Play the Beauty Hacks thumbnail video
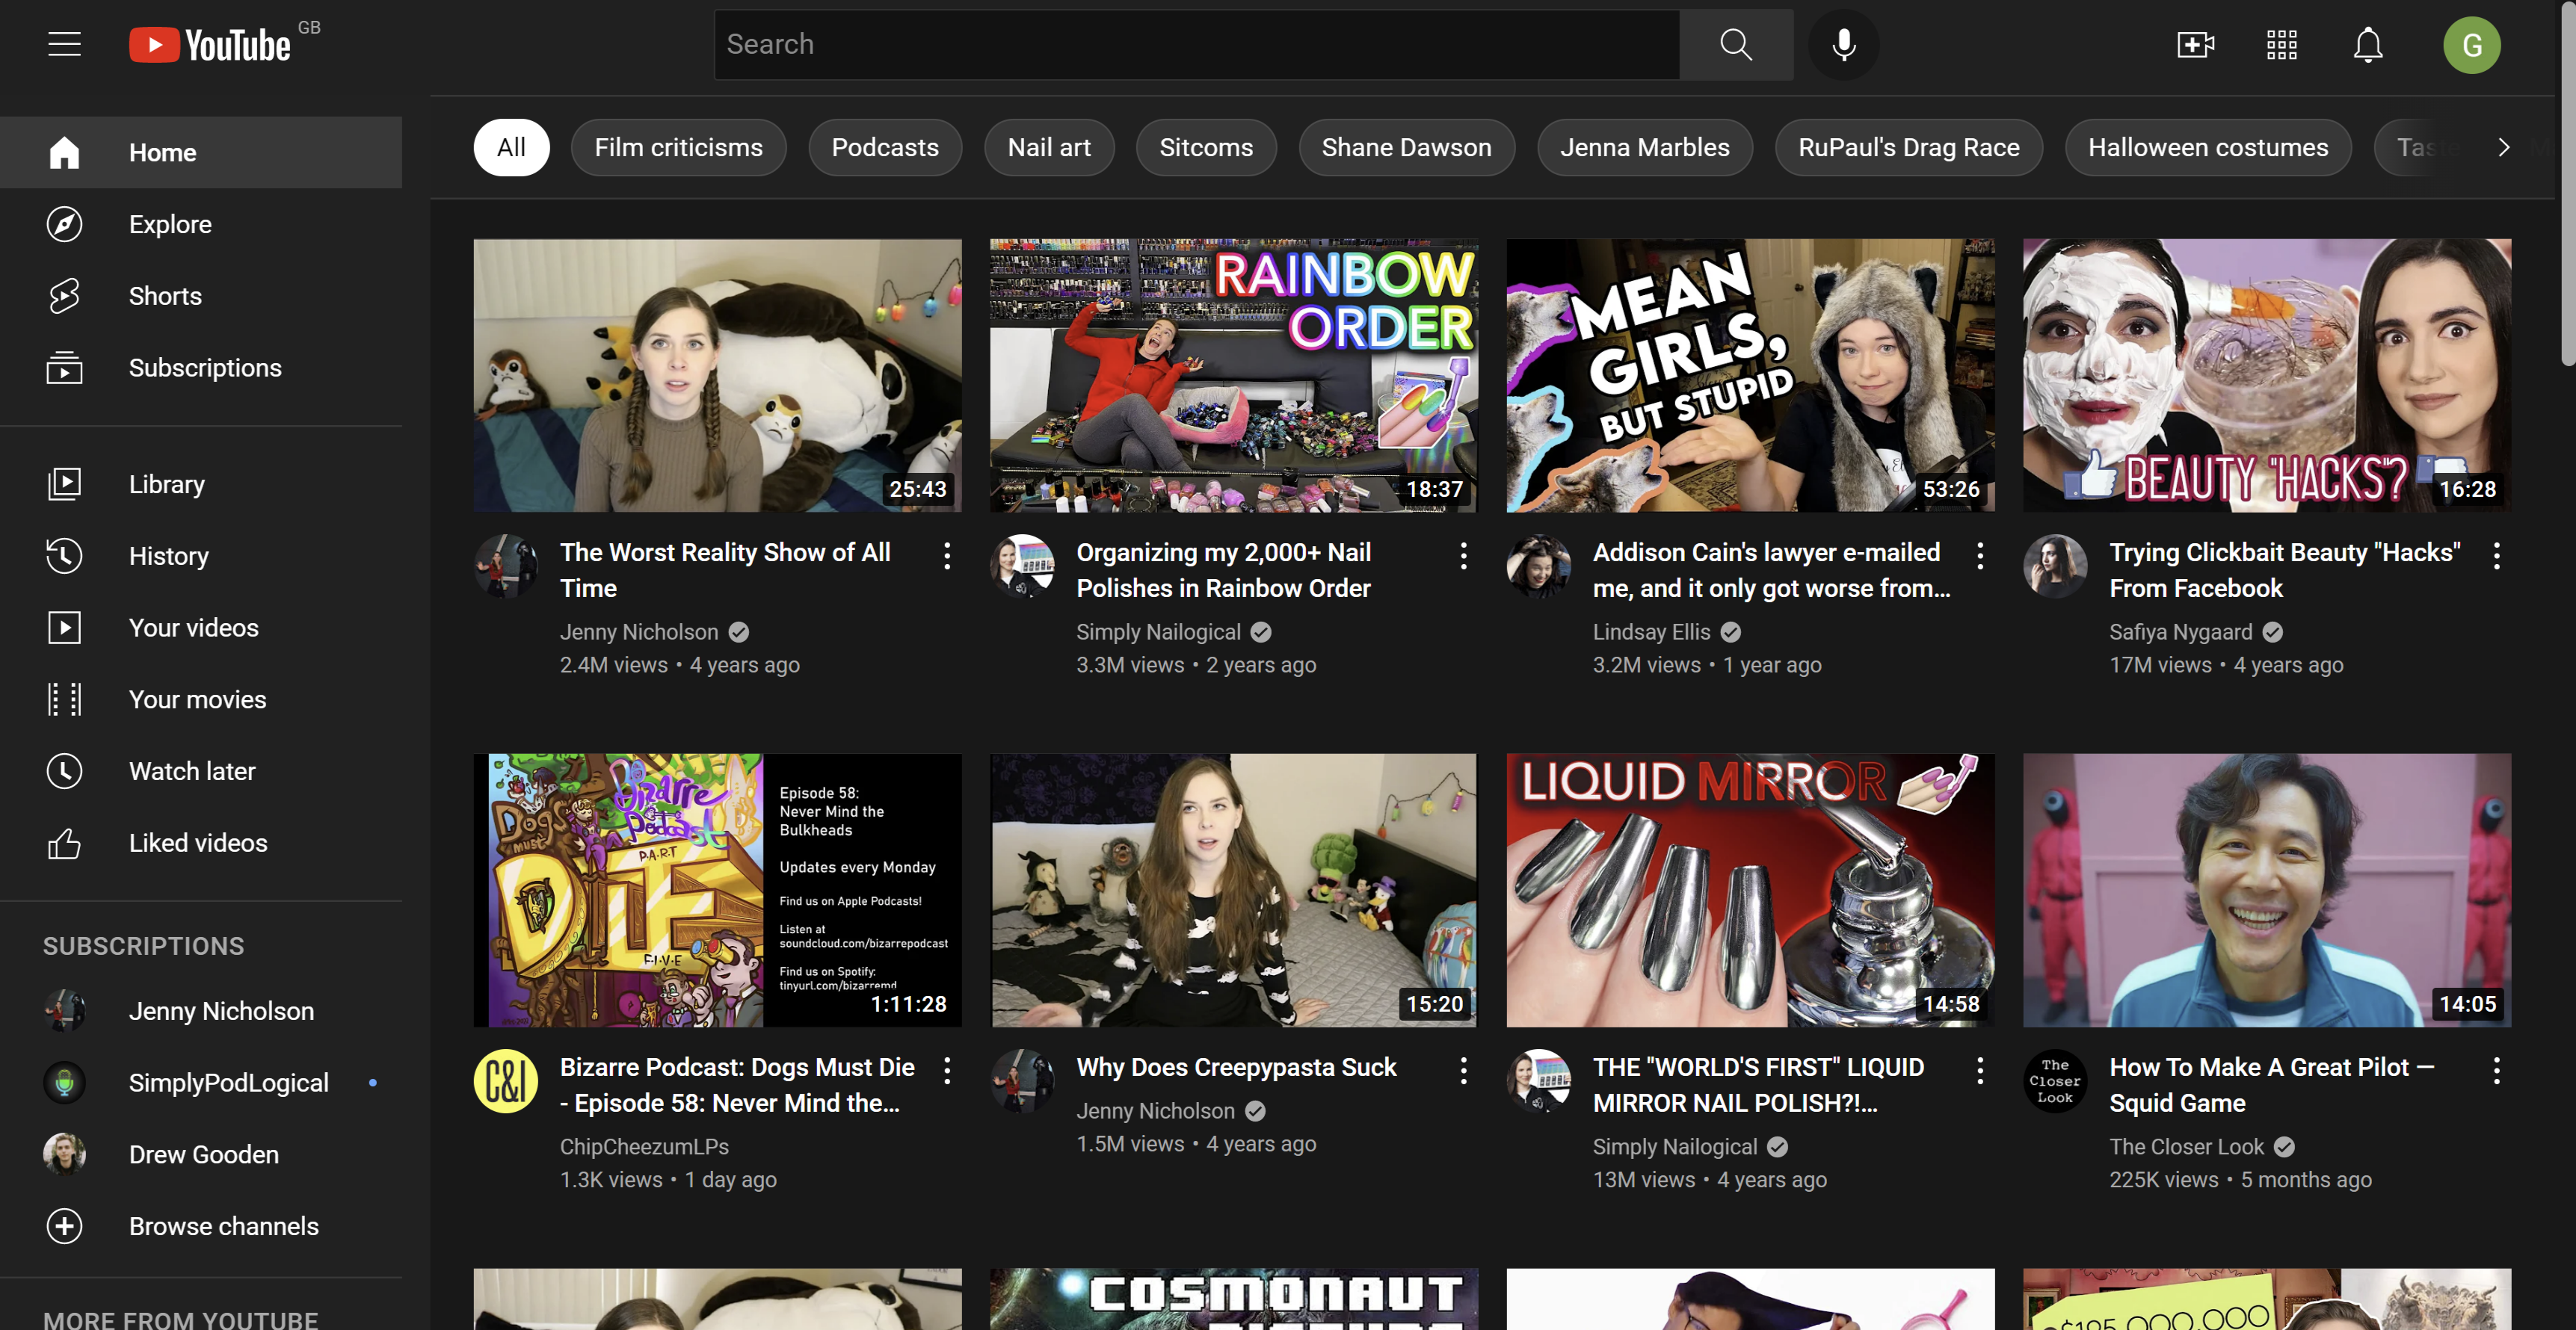The image size is (2576, 1330). [x=2266, y=375]
